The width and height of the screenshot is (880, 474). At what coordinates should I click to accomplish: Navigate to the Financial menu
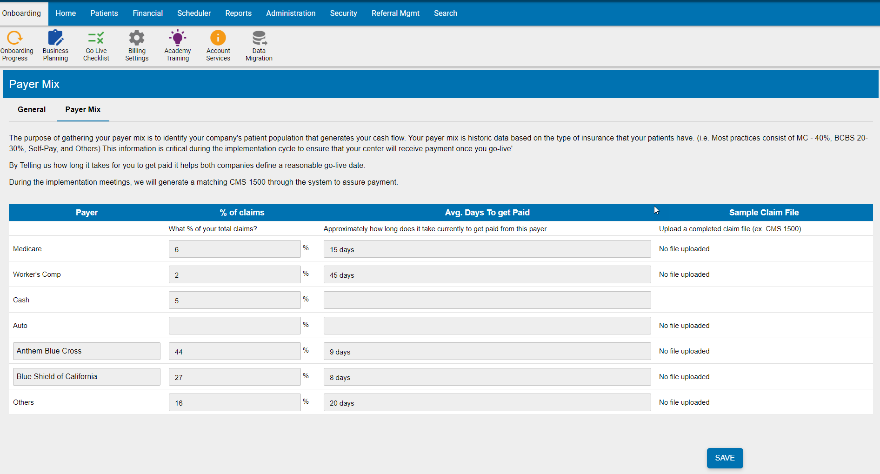[147, 13]
